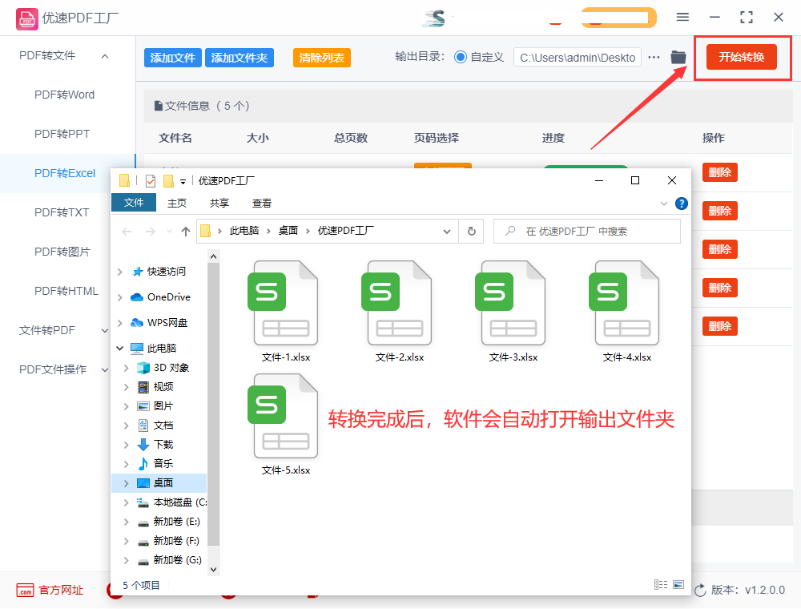
Task: Click the 官方网址 website icon at bottom
Action: coord(25,590)
